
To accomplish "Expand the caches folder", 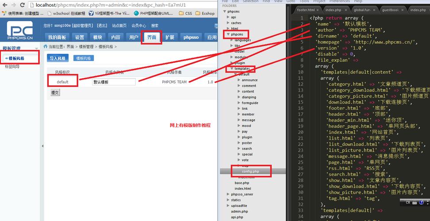I will (x=228, y=23).
